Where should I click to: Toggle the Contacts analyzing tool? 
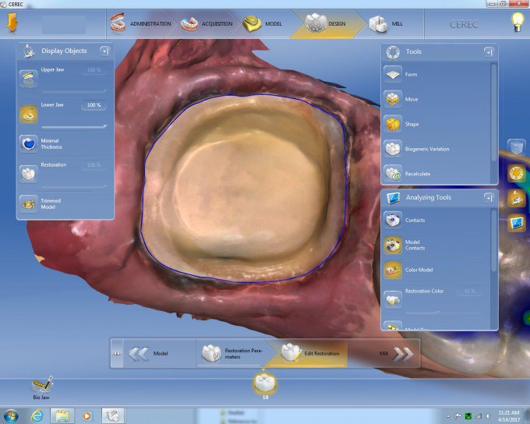[393, 220]
